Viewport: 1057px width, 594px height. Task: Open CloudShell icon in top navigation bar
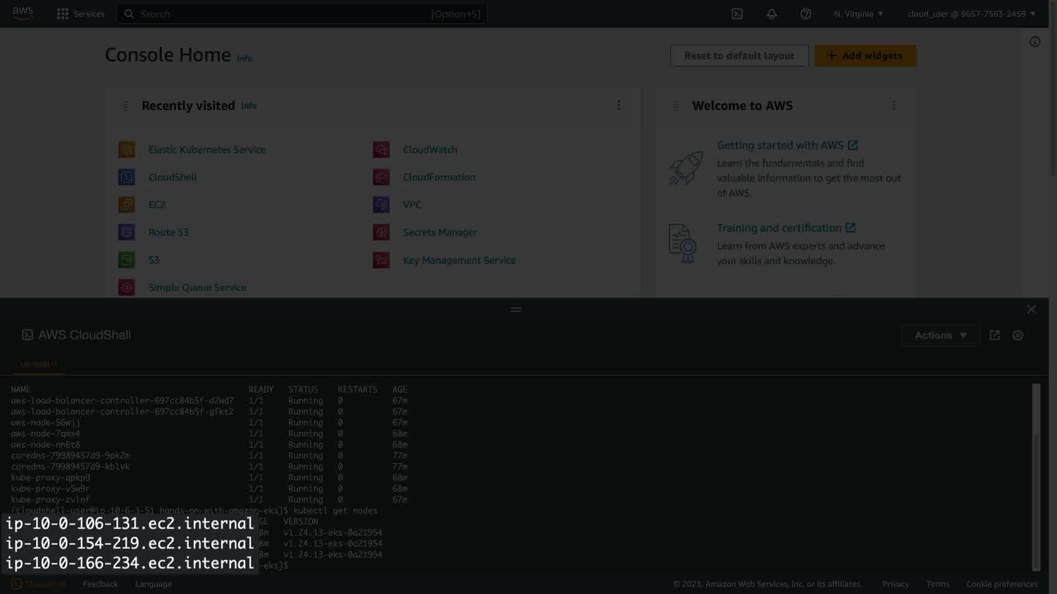737,14
